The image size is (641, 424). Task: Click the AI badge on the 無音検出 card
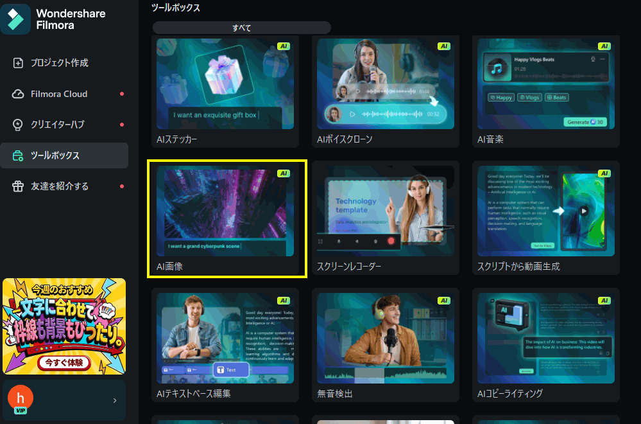tap(444, 301)
